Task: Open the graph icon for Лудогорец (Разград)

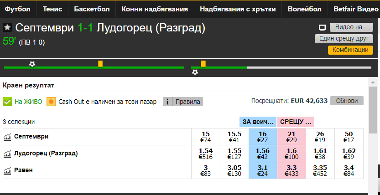Action: [7, 154]
